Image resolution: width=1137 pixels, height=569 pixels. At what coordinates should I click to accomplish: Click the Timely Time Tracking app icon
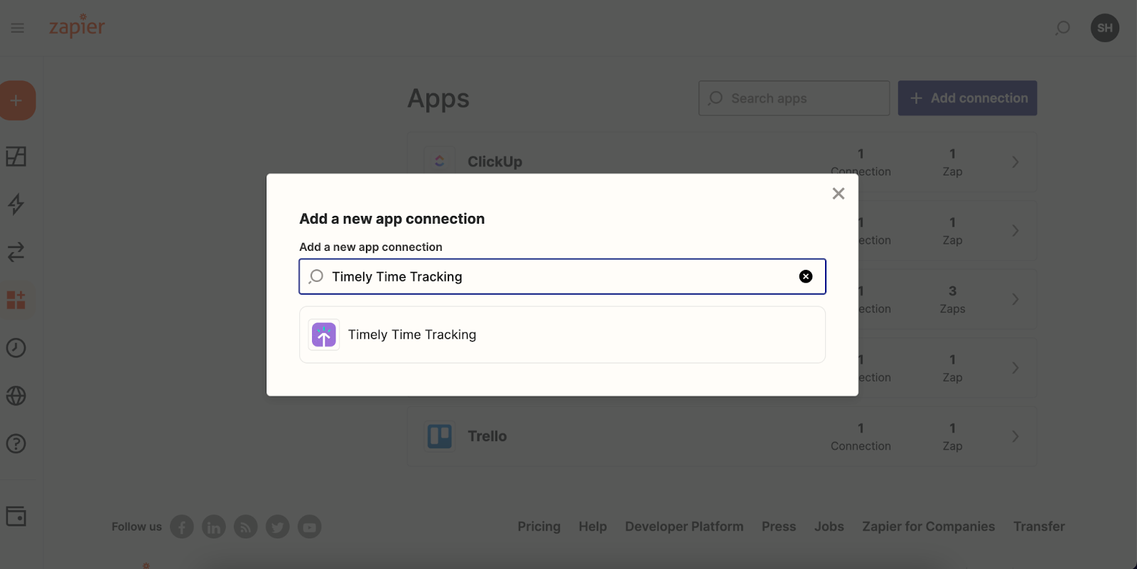[324, 335]
